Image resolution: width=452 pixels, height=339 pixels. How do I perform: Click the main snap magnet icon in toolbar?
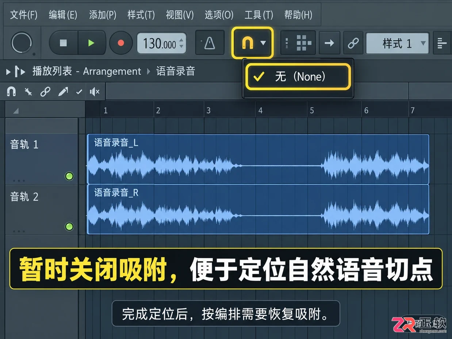click(x=247, y=43)
